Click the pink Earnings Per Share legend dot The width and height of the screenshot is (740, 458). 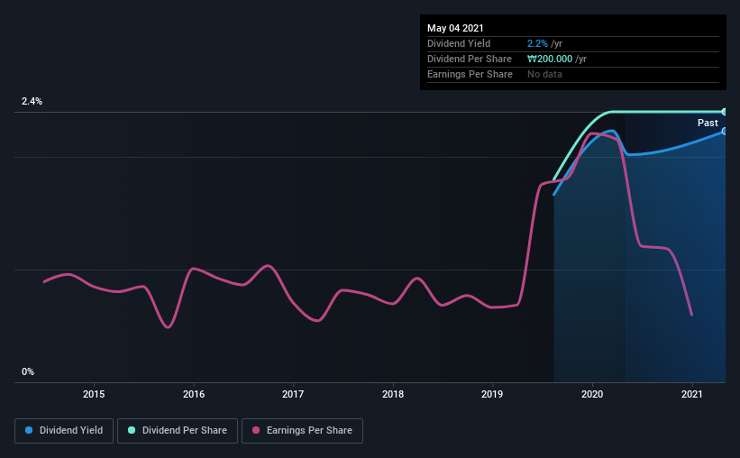[x=256, y=430]
